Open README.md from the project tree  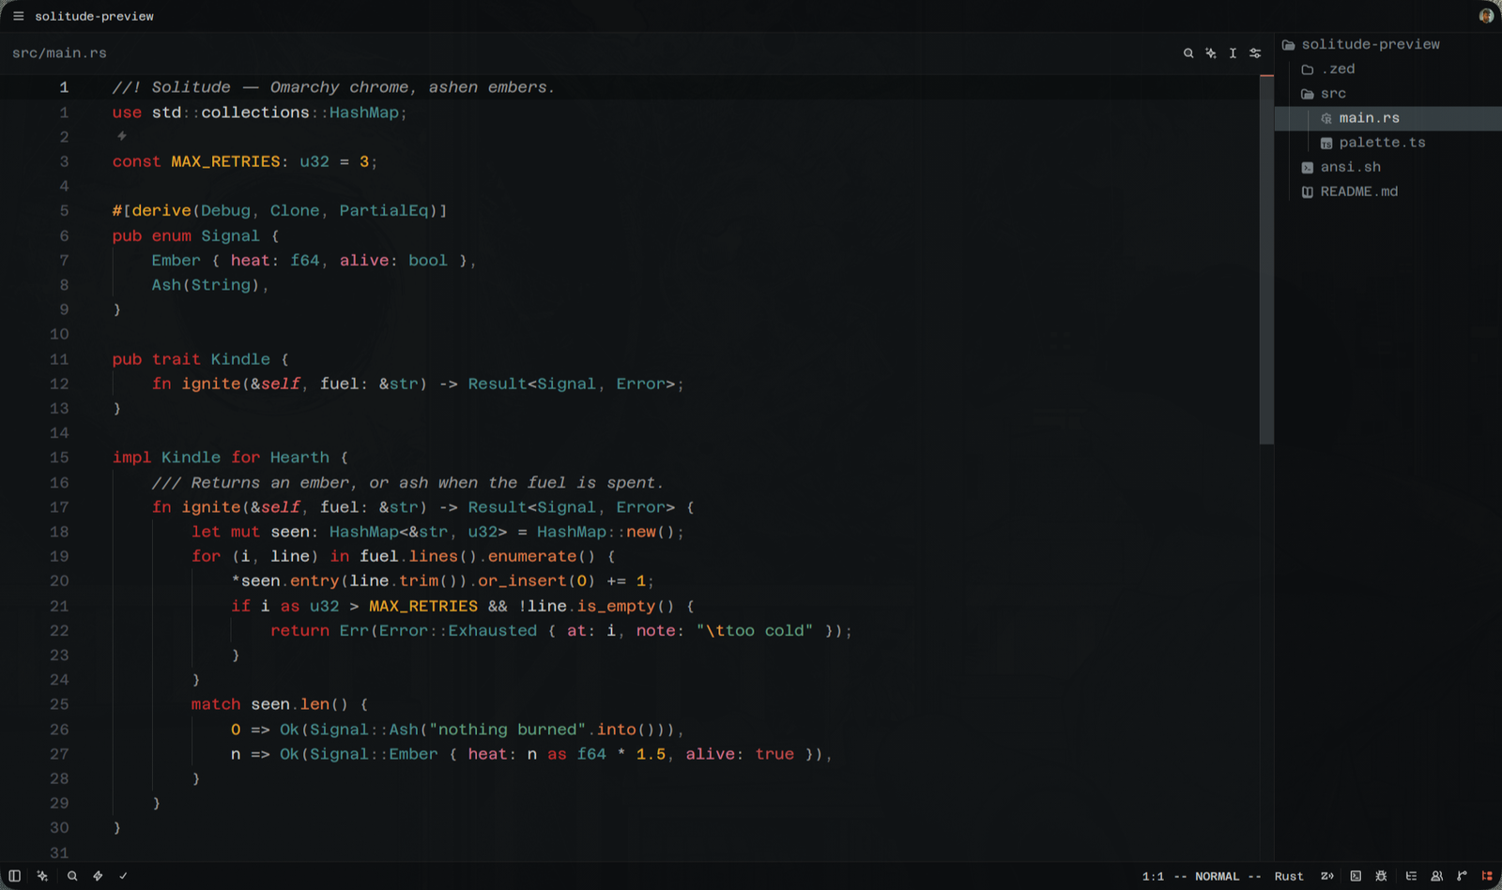(1388, 191)
